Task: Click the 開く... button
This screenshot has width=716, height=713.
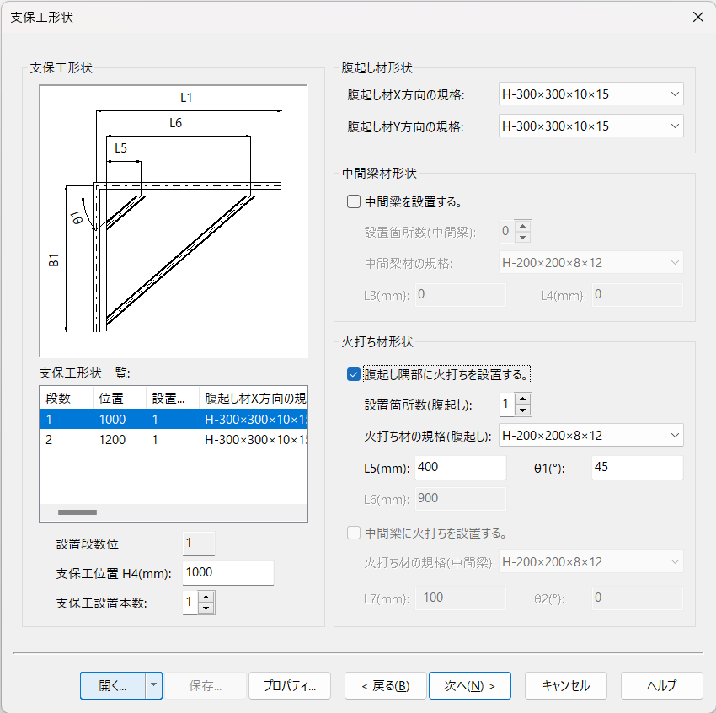Action: pos(113,685)
